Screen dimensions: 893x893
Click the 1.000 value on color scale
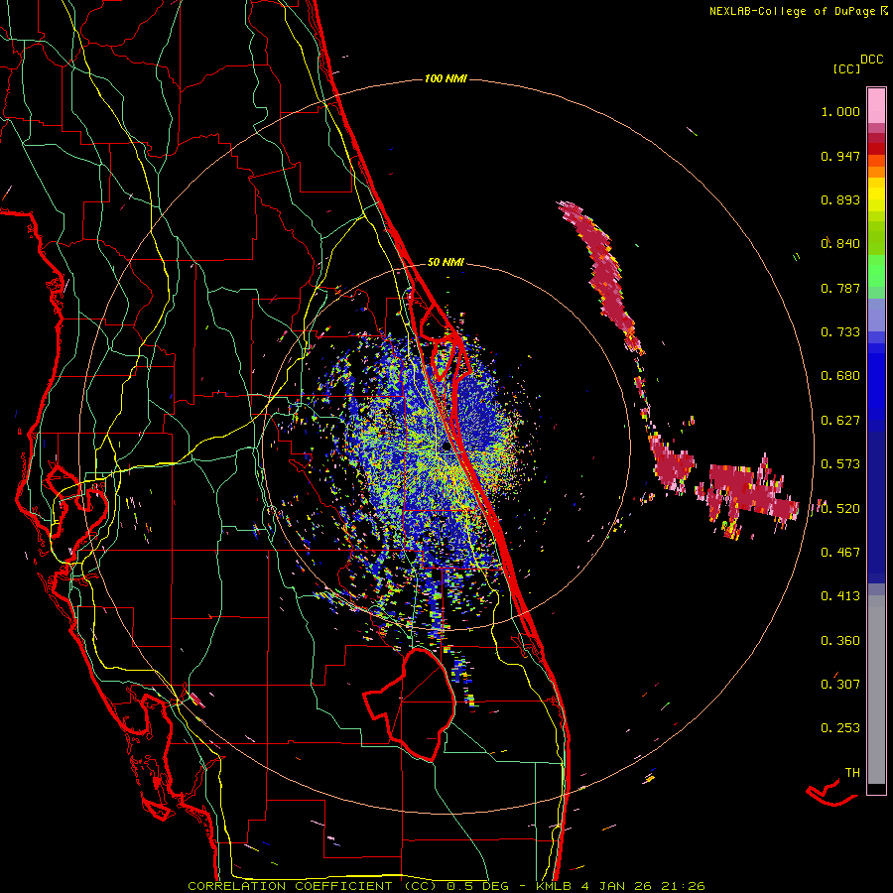[840, 111]
